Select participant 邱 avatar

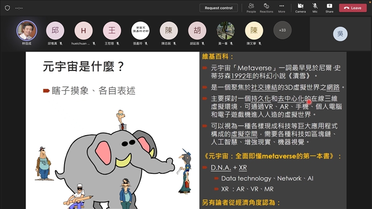click(x=55, y=31)
